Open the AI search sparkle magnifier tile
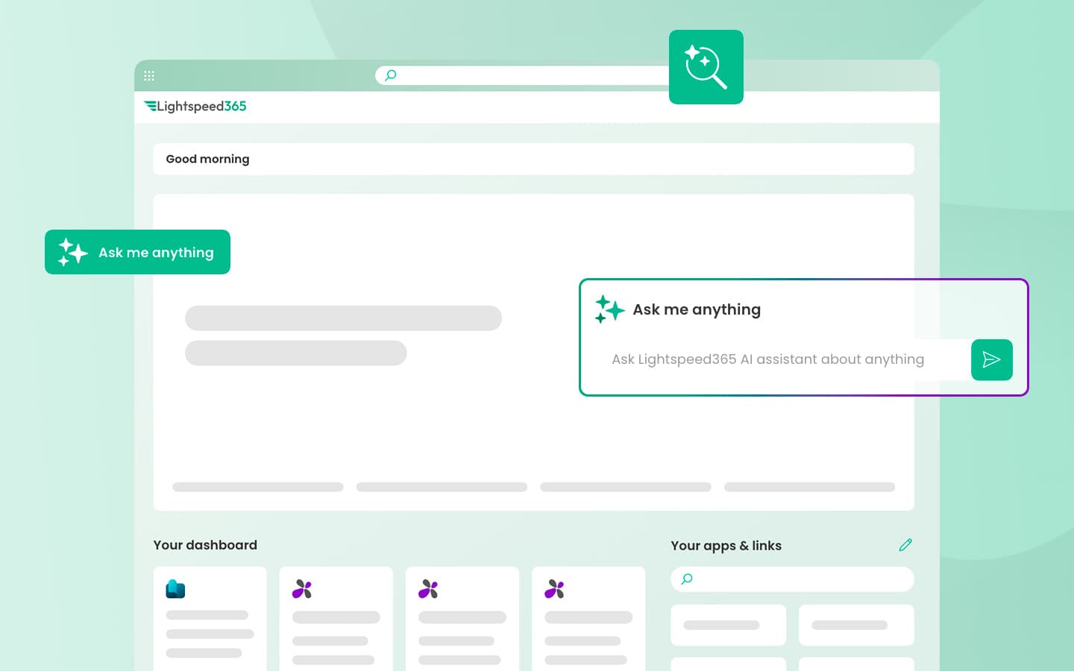 (x=706, y=67)
